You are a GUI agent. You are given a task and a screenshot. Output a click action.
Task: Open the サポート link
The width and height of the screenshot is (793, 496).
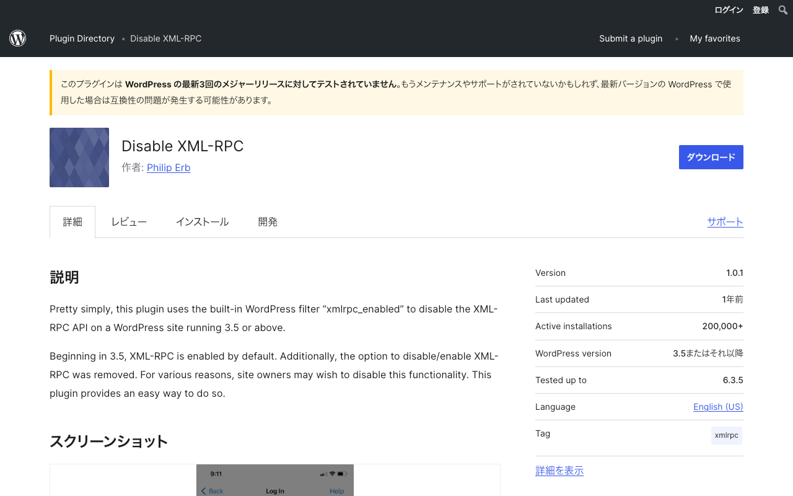725,221
